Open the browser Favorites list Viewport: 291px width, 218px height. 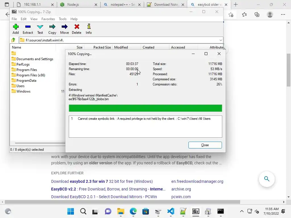pos(244,14)
